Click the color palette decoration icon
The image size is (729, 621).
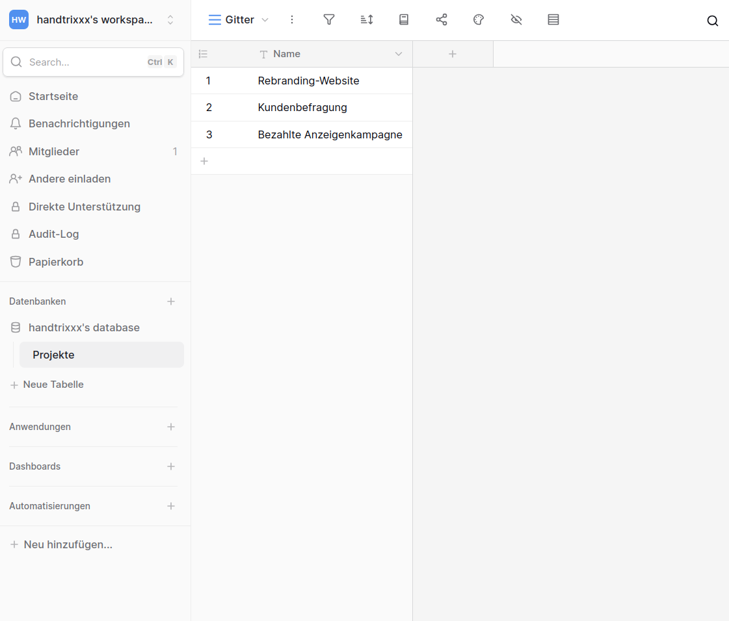[479, 19]
